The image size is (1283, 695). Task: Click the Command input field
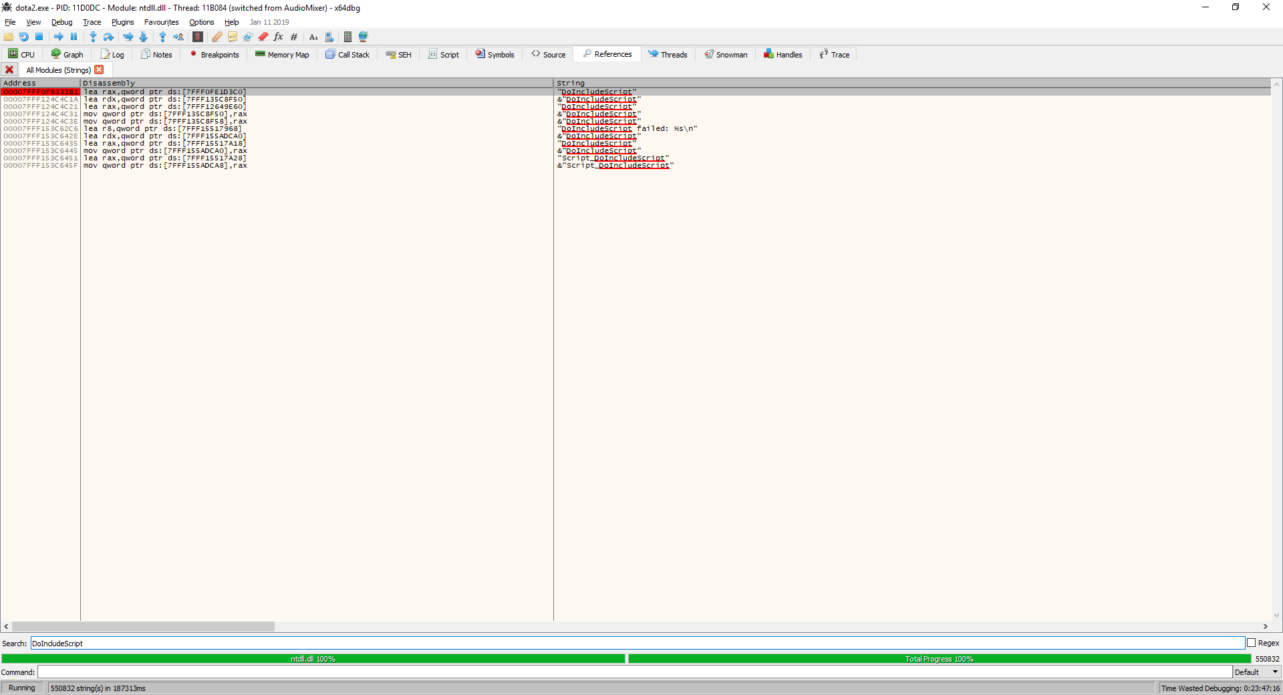635,672
